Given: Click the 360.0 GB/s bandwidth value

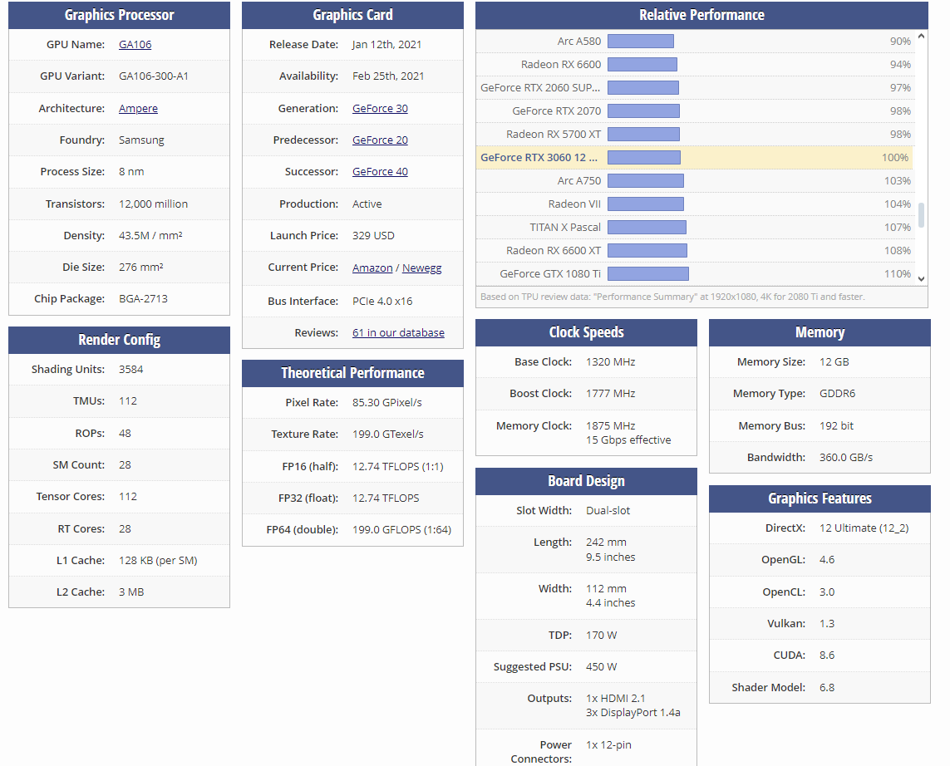Looking at the screenshot, I should [846, 458].
